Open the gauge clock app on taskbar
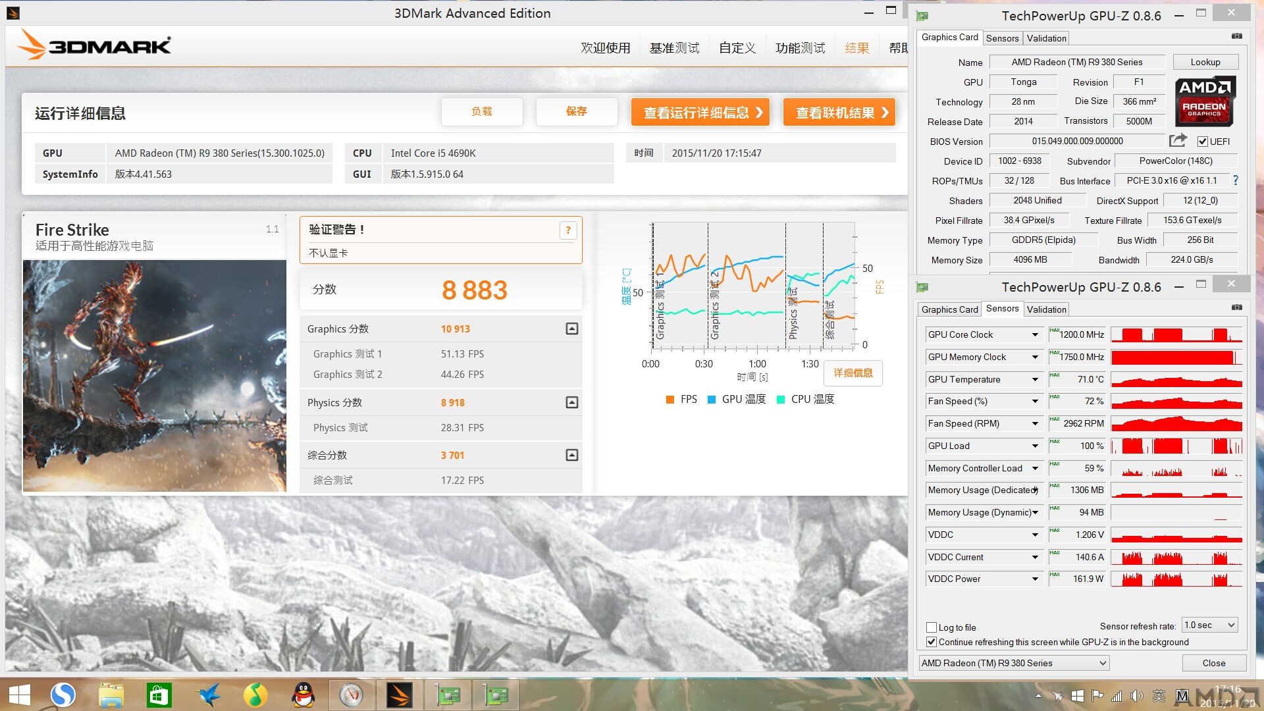This screenshot has height=711, width=1264. click(x=351, y=695)
